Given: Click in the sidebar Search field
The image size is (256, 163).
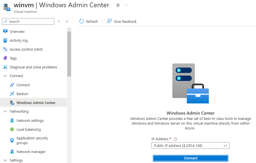Looking at the screenshot, I should click(x=28, y=21).
